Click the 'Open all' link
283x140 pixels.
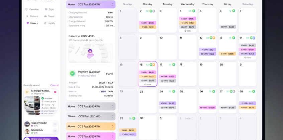[x=54, y=85]
